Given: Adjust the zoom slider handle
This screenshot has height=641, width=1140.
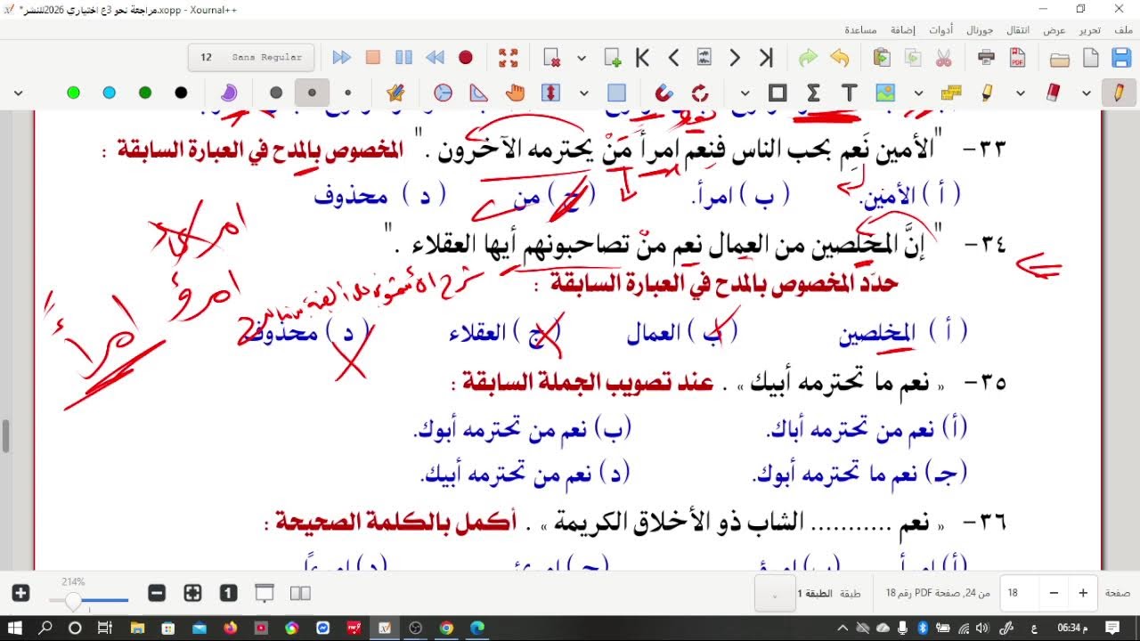Looking at the screenshot, I should [x=73, y=602].
